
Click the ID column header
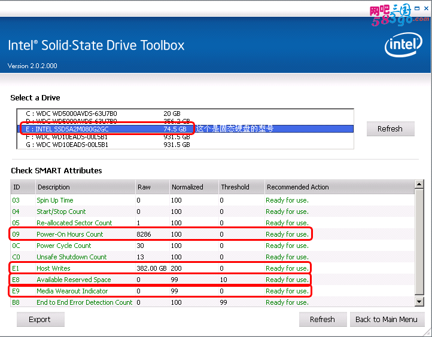(23, 187)
